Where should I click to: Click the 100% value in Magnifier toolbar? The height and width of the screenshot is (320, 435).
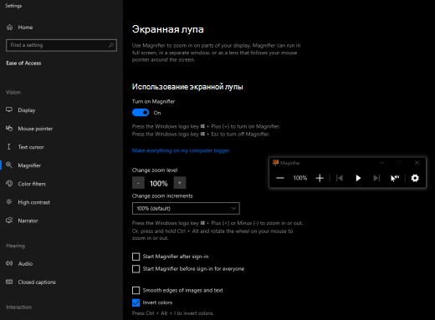tap(300, 178)
